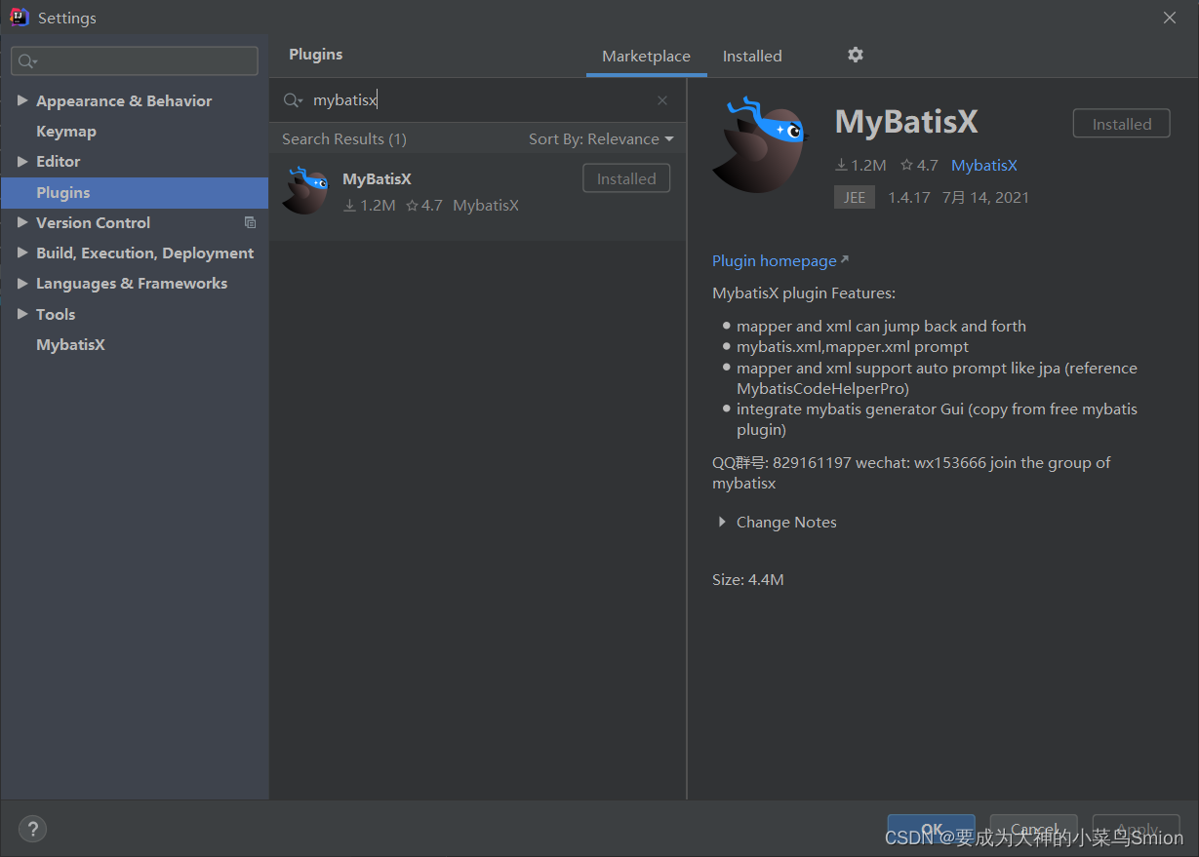Click the plugins gear settings icon
This screenshot has width=1199, height=857.
(x=856, y=55)
